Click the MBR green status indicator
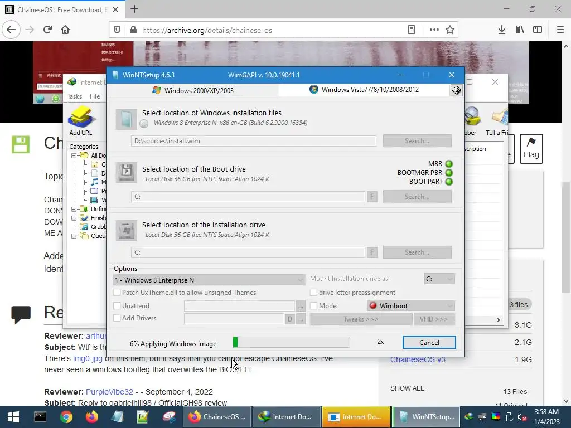The width and height of the screenshot is (571, 428). click(x=449, y=164)
